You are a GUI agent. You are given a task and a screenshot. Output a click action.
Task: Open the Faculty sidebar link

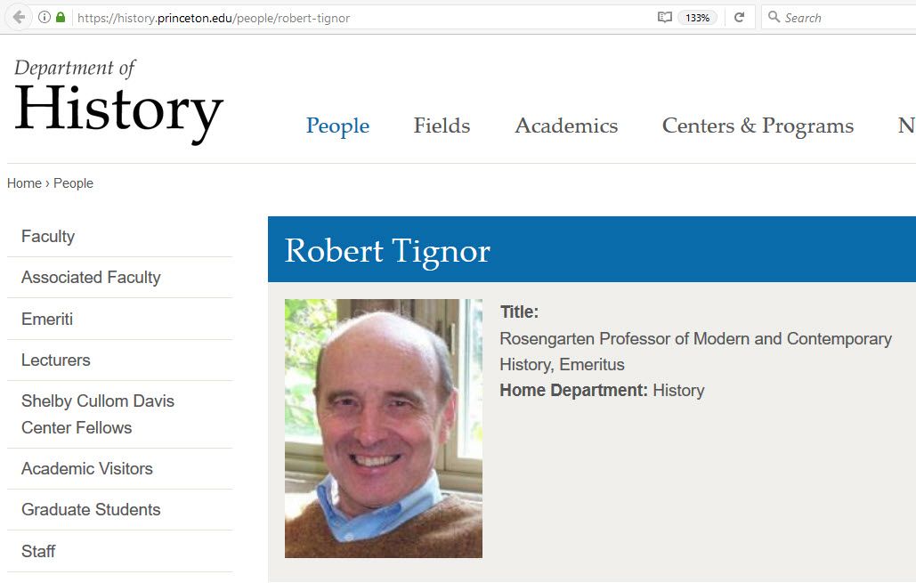pos(48,236)
